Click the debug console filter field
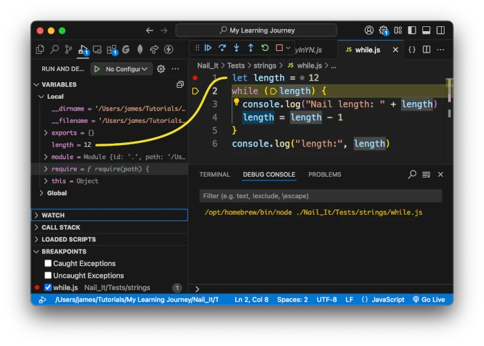 (x=321, y=196)
